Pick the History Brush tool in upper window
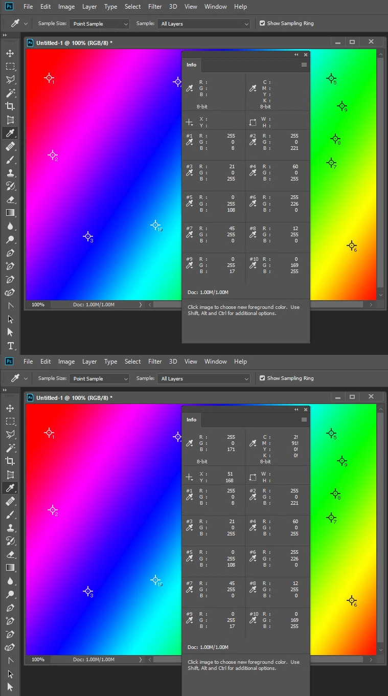This screenshot has width=388, height=696. click(10, 186)
